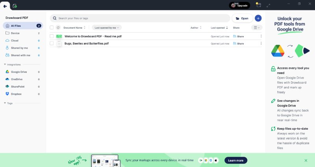Click the Keep files up-to-date heading

[x=293, y=128]
